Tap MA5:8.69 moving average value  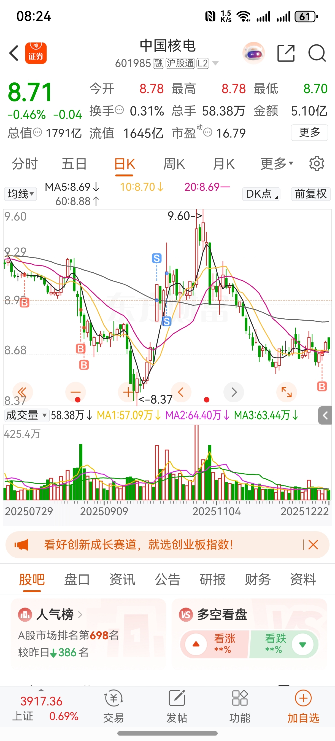click(x=72, y=187)
